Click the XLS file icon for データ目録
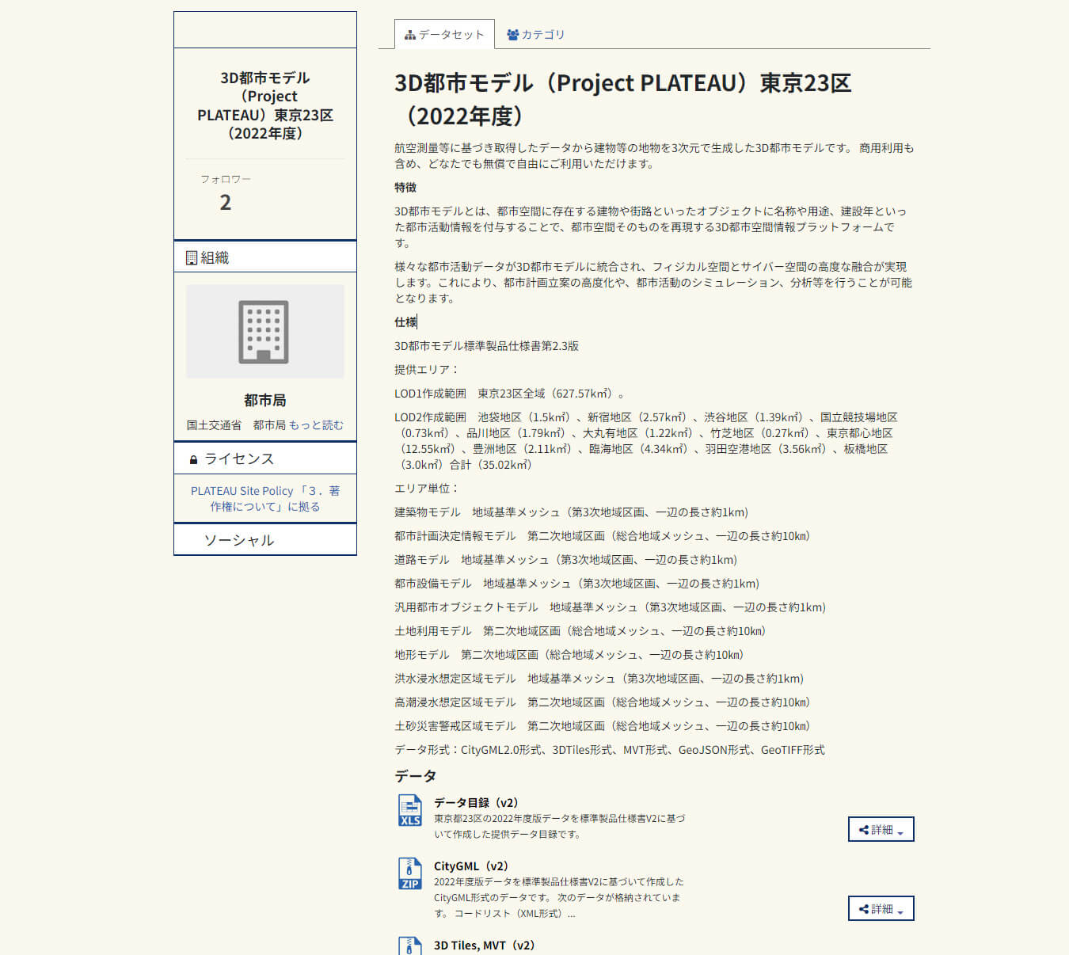This screenshot has width=1069, height=955. [409, 810]
